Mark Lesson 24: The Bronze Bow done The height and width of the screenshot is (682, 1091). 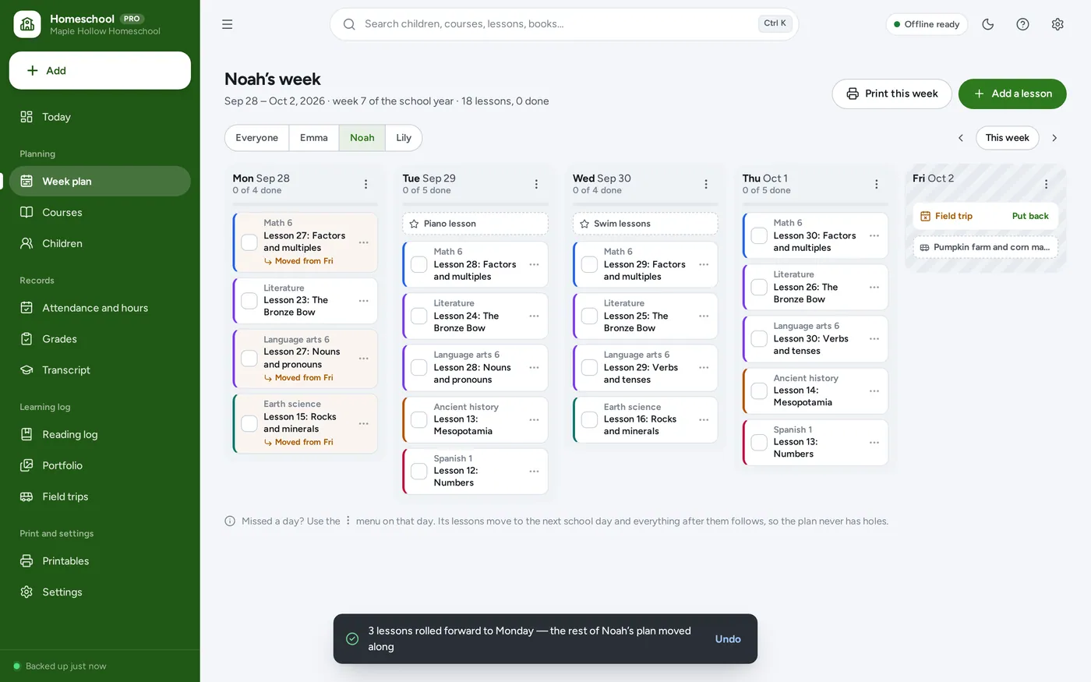click(419, 316)
